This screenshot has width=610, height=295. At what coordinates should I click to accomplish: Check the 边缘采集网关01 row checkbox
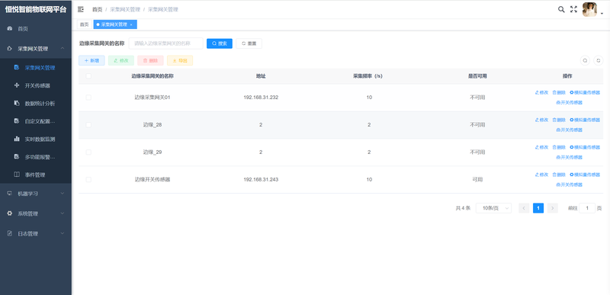(88, 98)
